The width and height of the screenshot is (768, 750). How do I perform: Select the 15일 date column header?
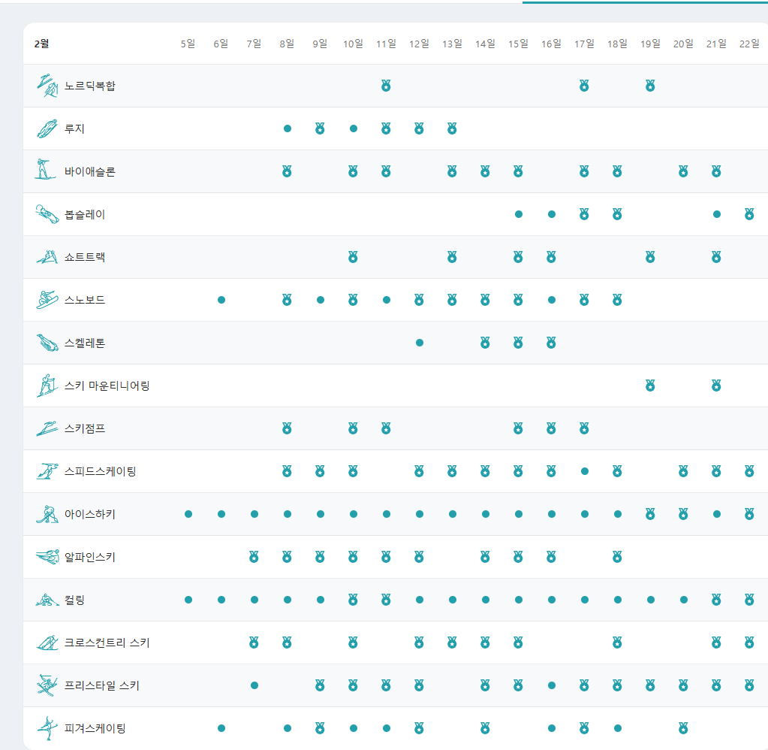[518, 44]
